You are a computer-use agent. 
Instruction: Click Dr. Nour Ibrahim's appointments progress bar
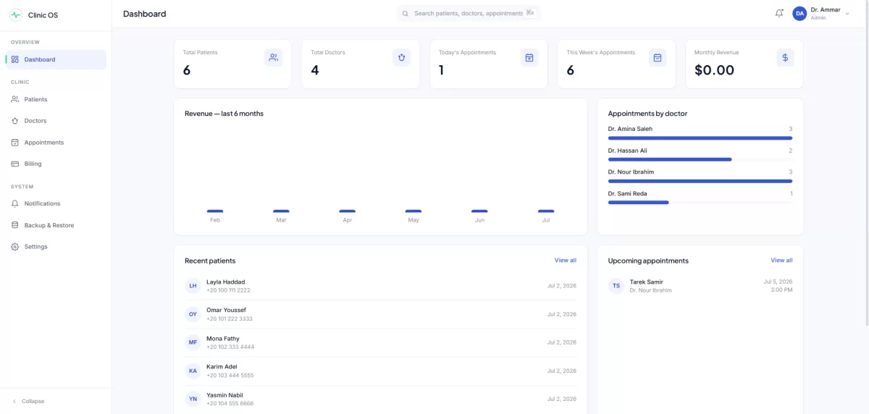(x=700, y=181)
